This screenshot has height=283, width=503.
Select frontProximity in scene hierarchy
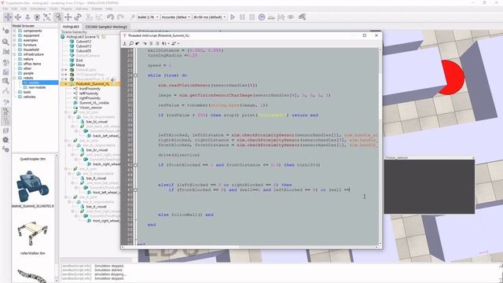coord(90,89)
